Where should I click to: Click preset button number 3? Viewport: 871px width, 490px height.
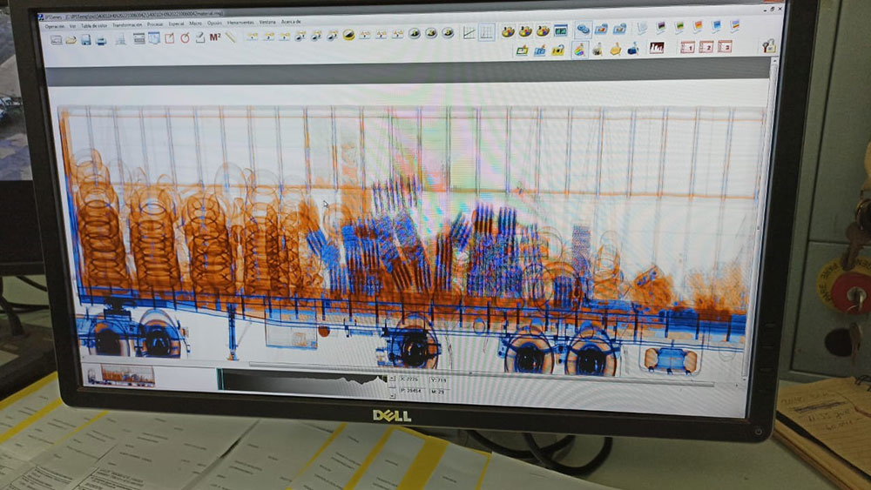tap(725, 46)
